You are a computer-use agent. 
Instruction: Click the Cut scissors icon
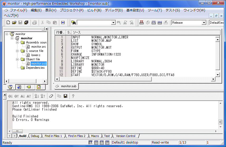point(42,22)
